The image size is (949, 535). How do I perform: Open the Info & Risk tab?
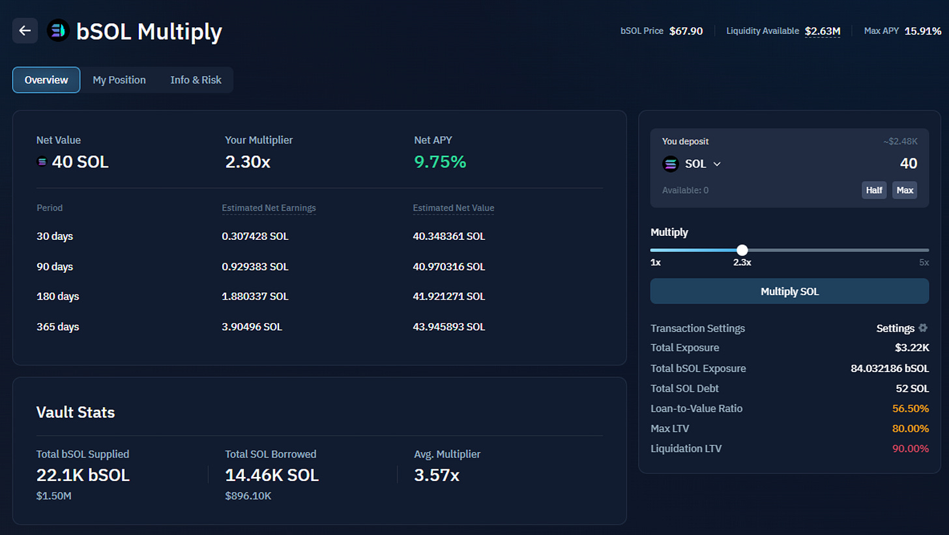(x=196, y=80)
